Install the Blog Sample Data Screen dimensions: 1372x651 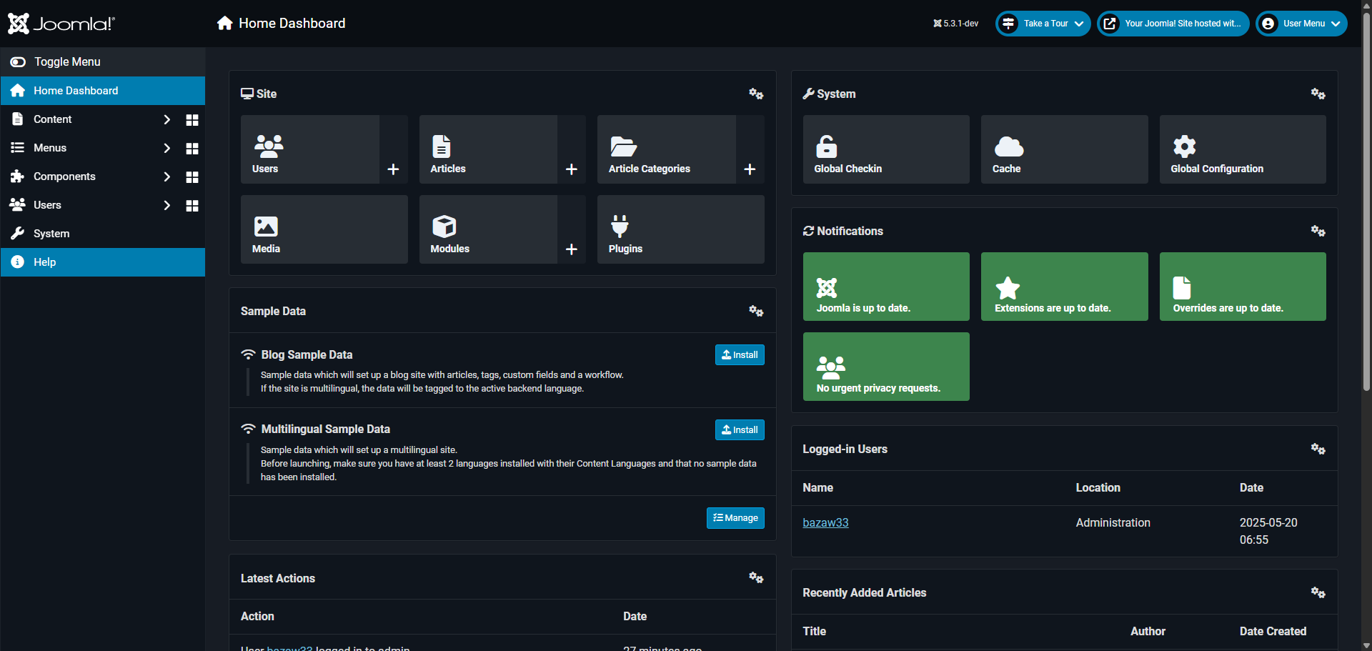pyautogui.click(x=740, y=355)
